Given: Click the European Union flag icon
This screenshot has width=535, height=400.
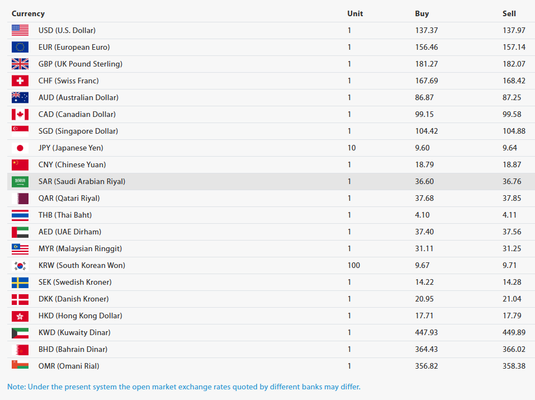Looking at the screenshot, I should pyautogui.click(x=20, y=47).
